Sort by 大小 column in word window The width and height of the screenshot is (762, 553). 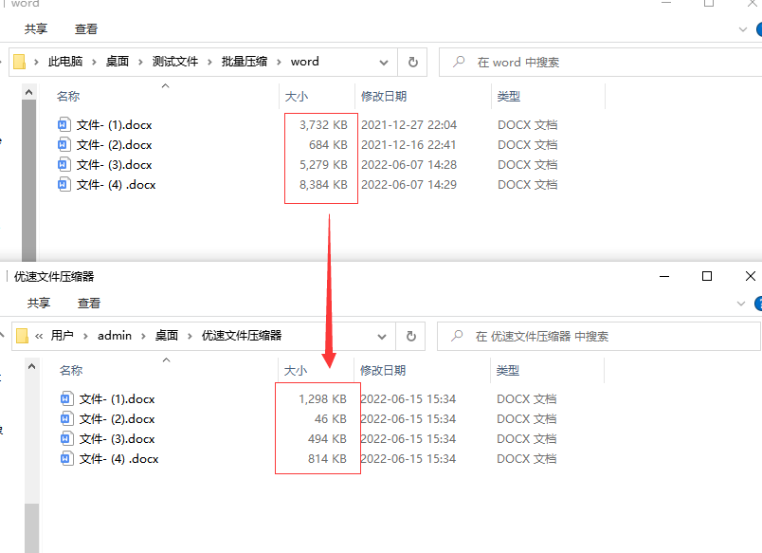coord(297,97)
